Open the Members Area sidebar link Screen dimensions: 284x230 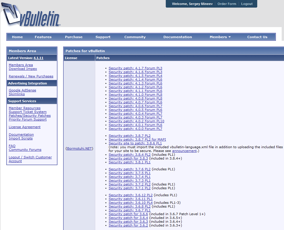[21, 65]
